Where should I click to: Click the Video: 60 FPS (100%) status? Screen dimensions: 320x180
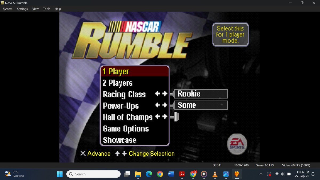point(296,165)
